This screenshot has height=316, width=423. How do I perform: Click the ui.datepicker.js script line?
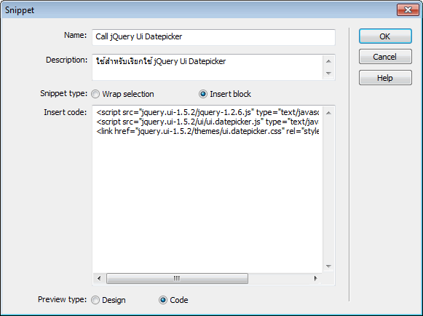click(207, 122)
